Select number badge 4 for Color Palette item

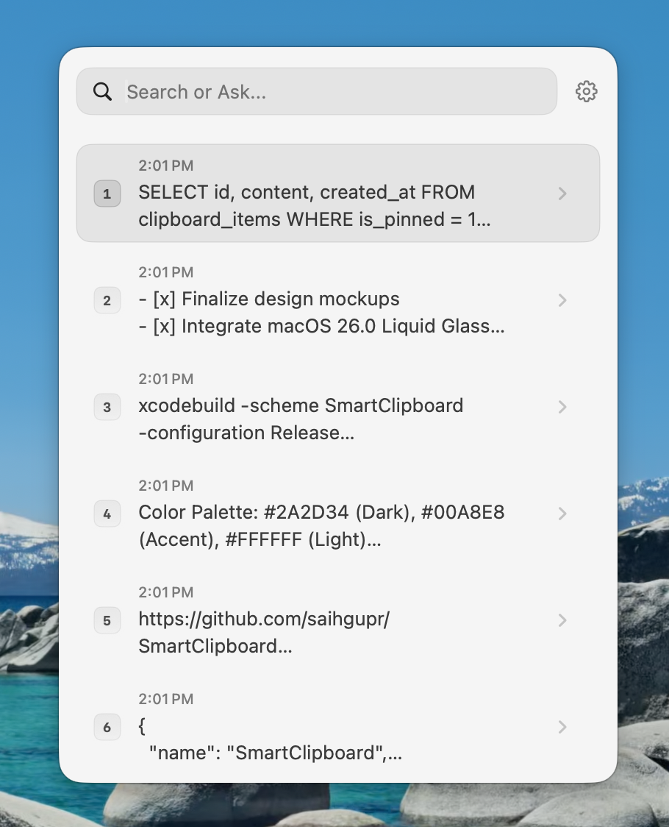click(107, 513)
